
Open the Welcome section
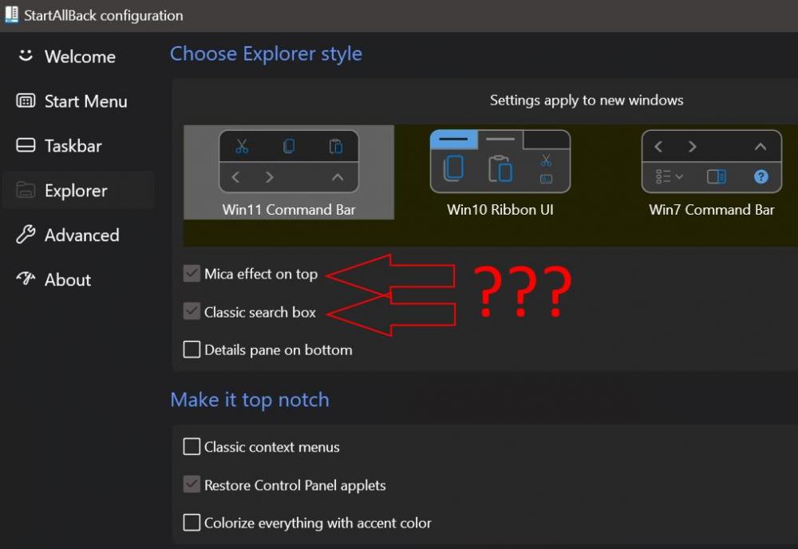pyautogui.click(x=79, y=57)
